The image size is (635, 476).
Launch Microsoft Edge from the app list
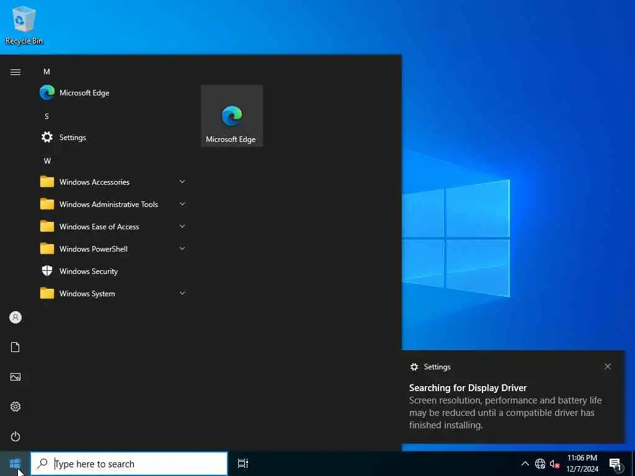click(112, 93)
